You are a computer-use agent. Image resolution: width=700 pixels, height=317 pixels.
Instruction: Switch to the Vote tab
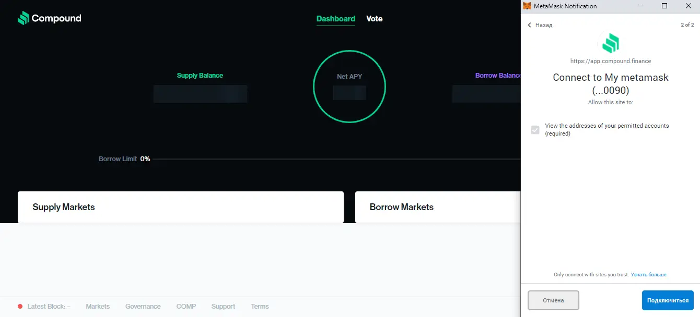tap(375, 19)
